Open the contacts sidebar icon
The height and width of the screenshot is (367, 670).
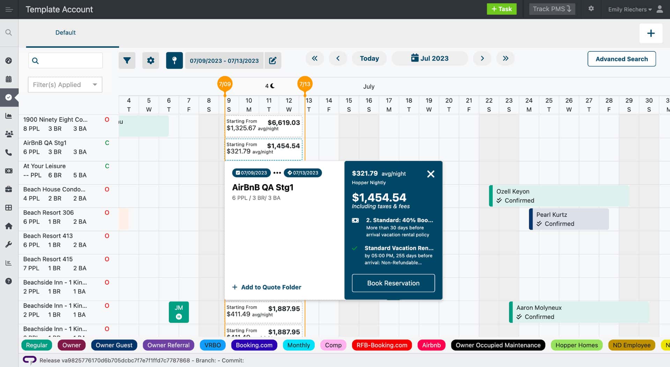pos(9,134)
